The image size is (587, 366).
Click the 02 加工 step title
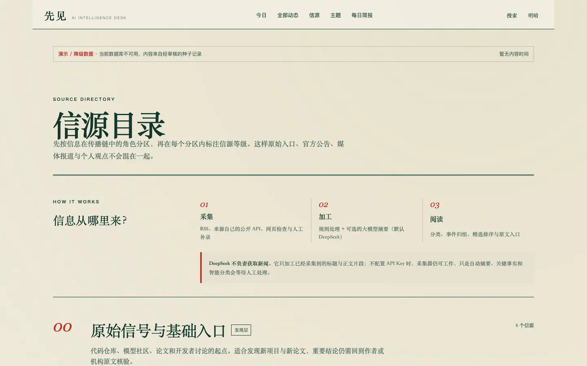coord(325,217)
